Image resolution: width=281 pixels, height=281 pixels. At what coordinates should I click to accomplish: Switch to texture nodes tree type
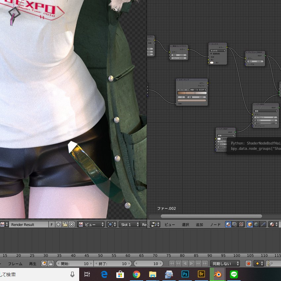pyautogui.click(x=241, y=224)
